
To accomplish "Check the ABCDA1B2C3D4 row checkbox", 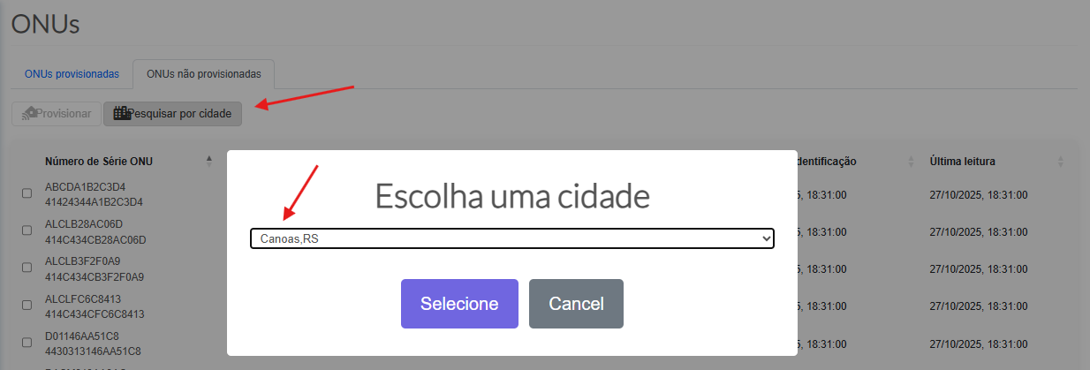I will point(26,194).
